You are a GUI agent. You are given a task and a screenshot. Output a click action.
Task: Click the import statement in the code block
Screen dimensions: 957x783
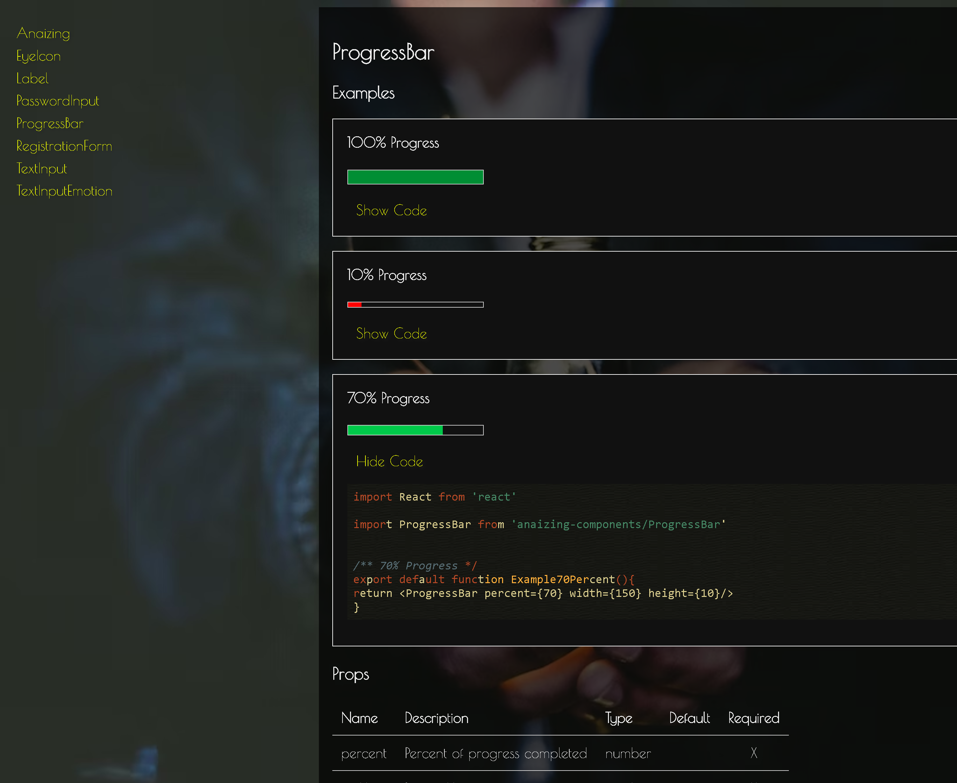(x=433, y=497)
